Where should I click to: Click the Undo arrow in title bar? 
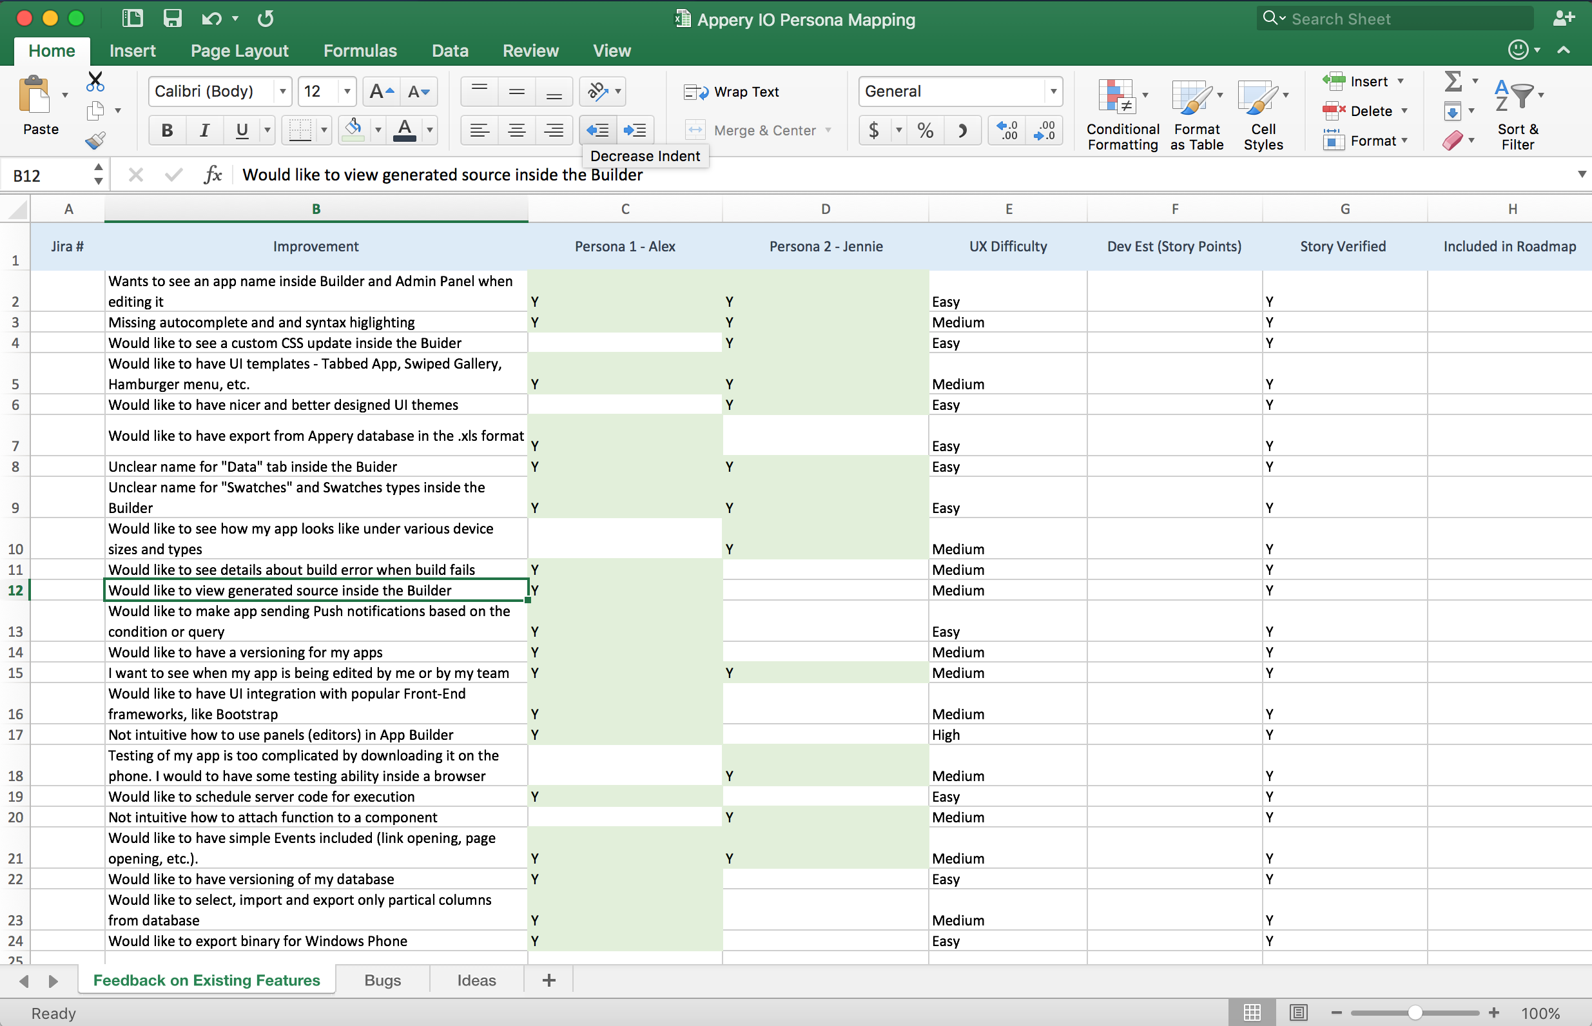tap(212, 18)
